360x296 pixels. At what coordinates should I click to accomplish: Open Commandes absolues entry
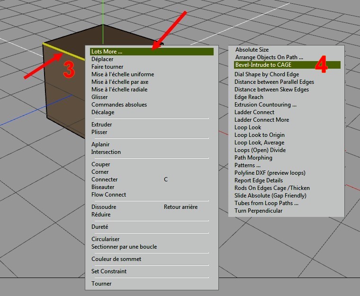click(119, 105)
